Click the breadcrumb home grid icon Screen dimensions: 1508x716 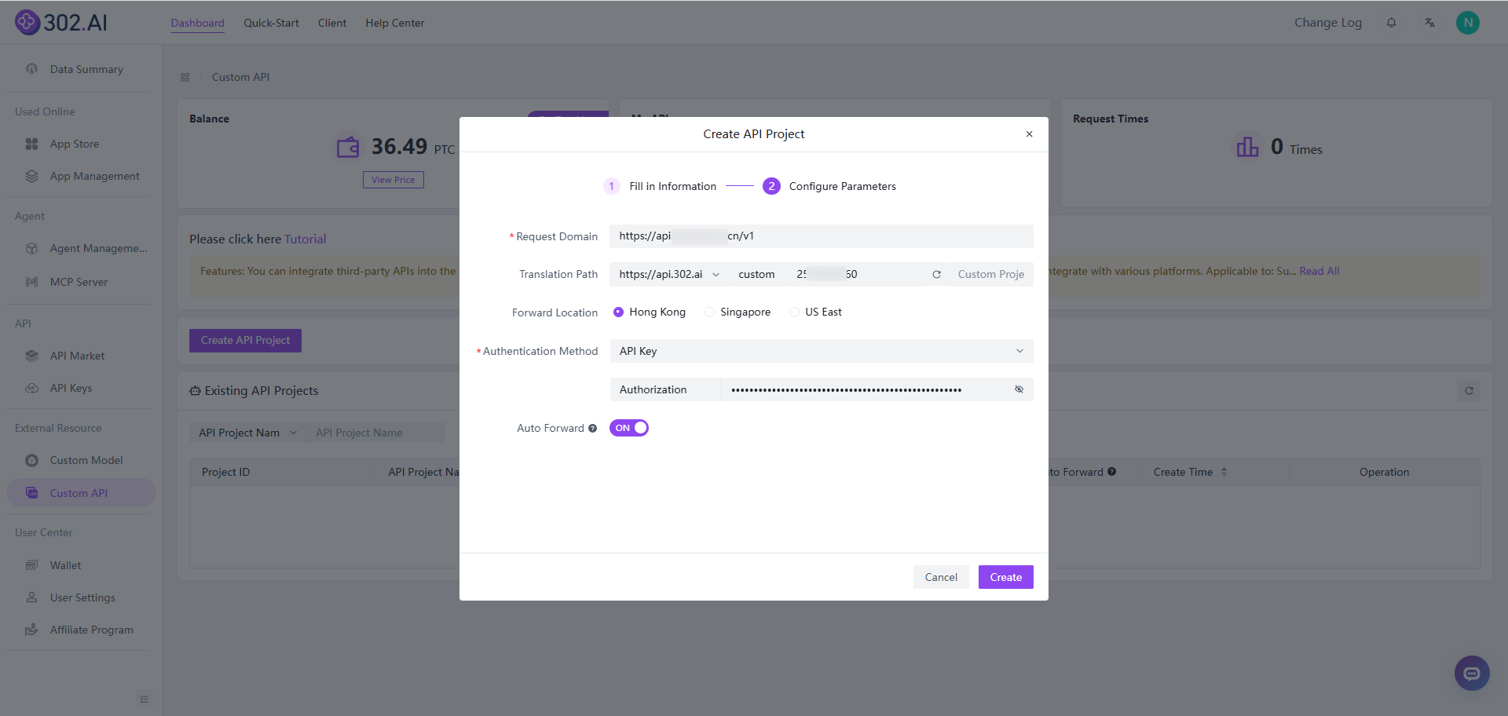[185, 77]
